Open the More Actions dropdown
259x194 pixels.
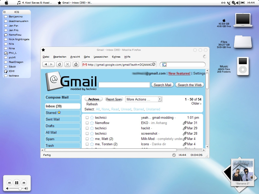coord(144,99)
